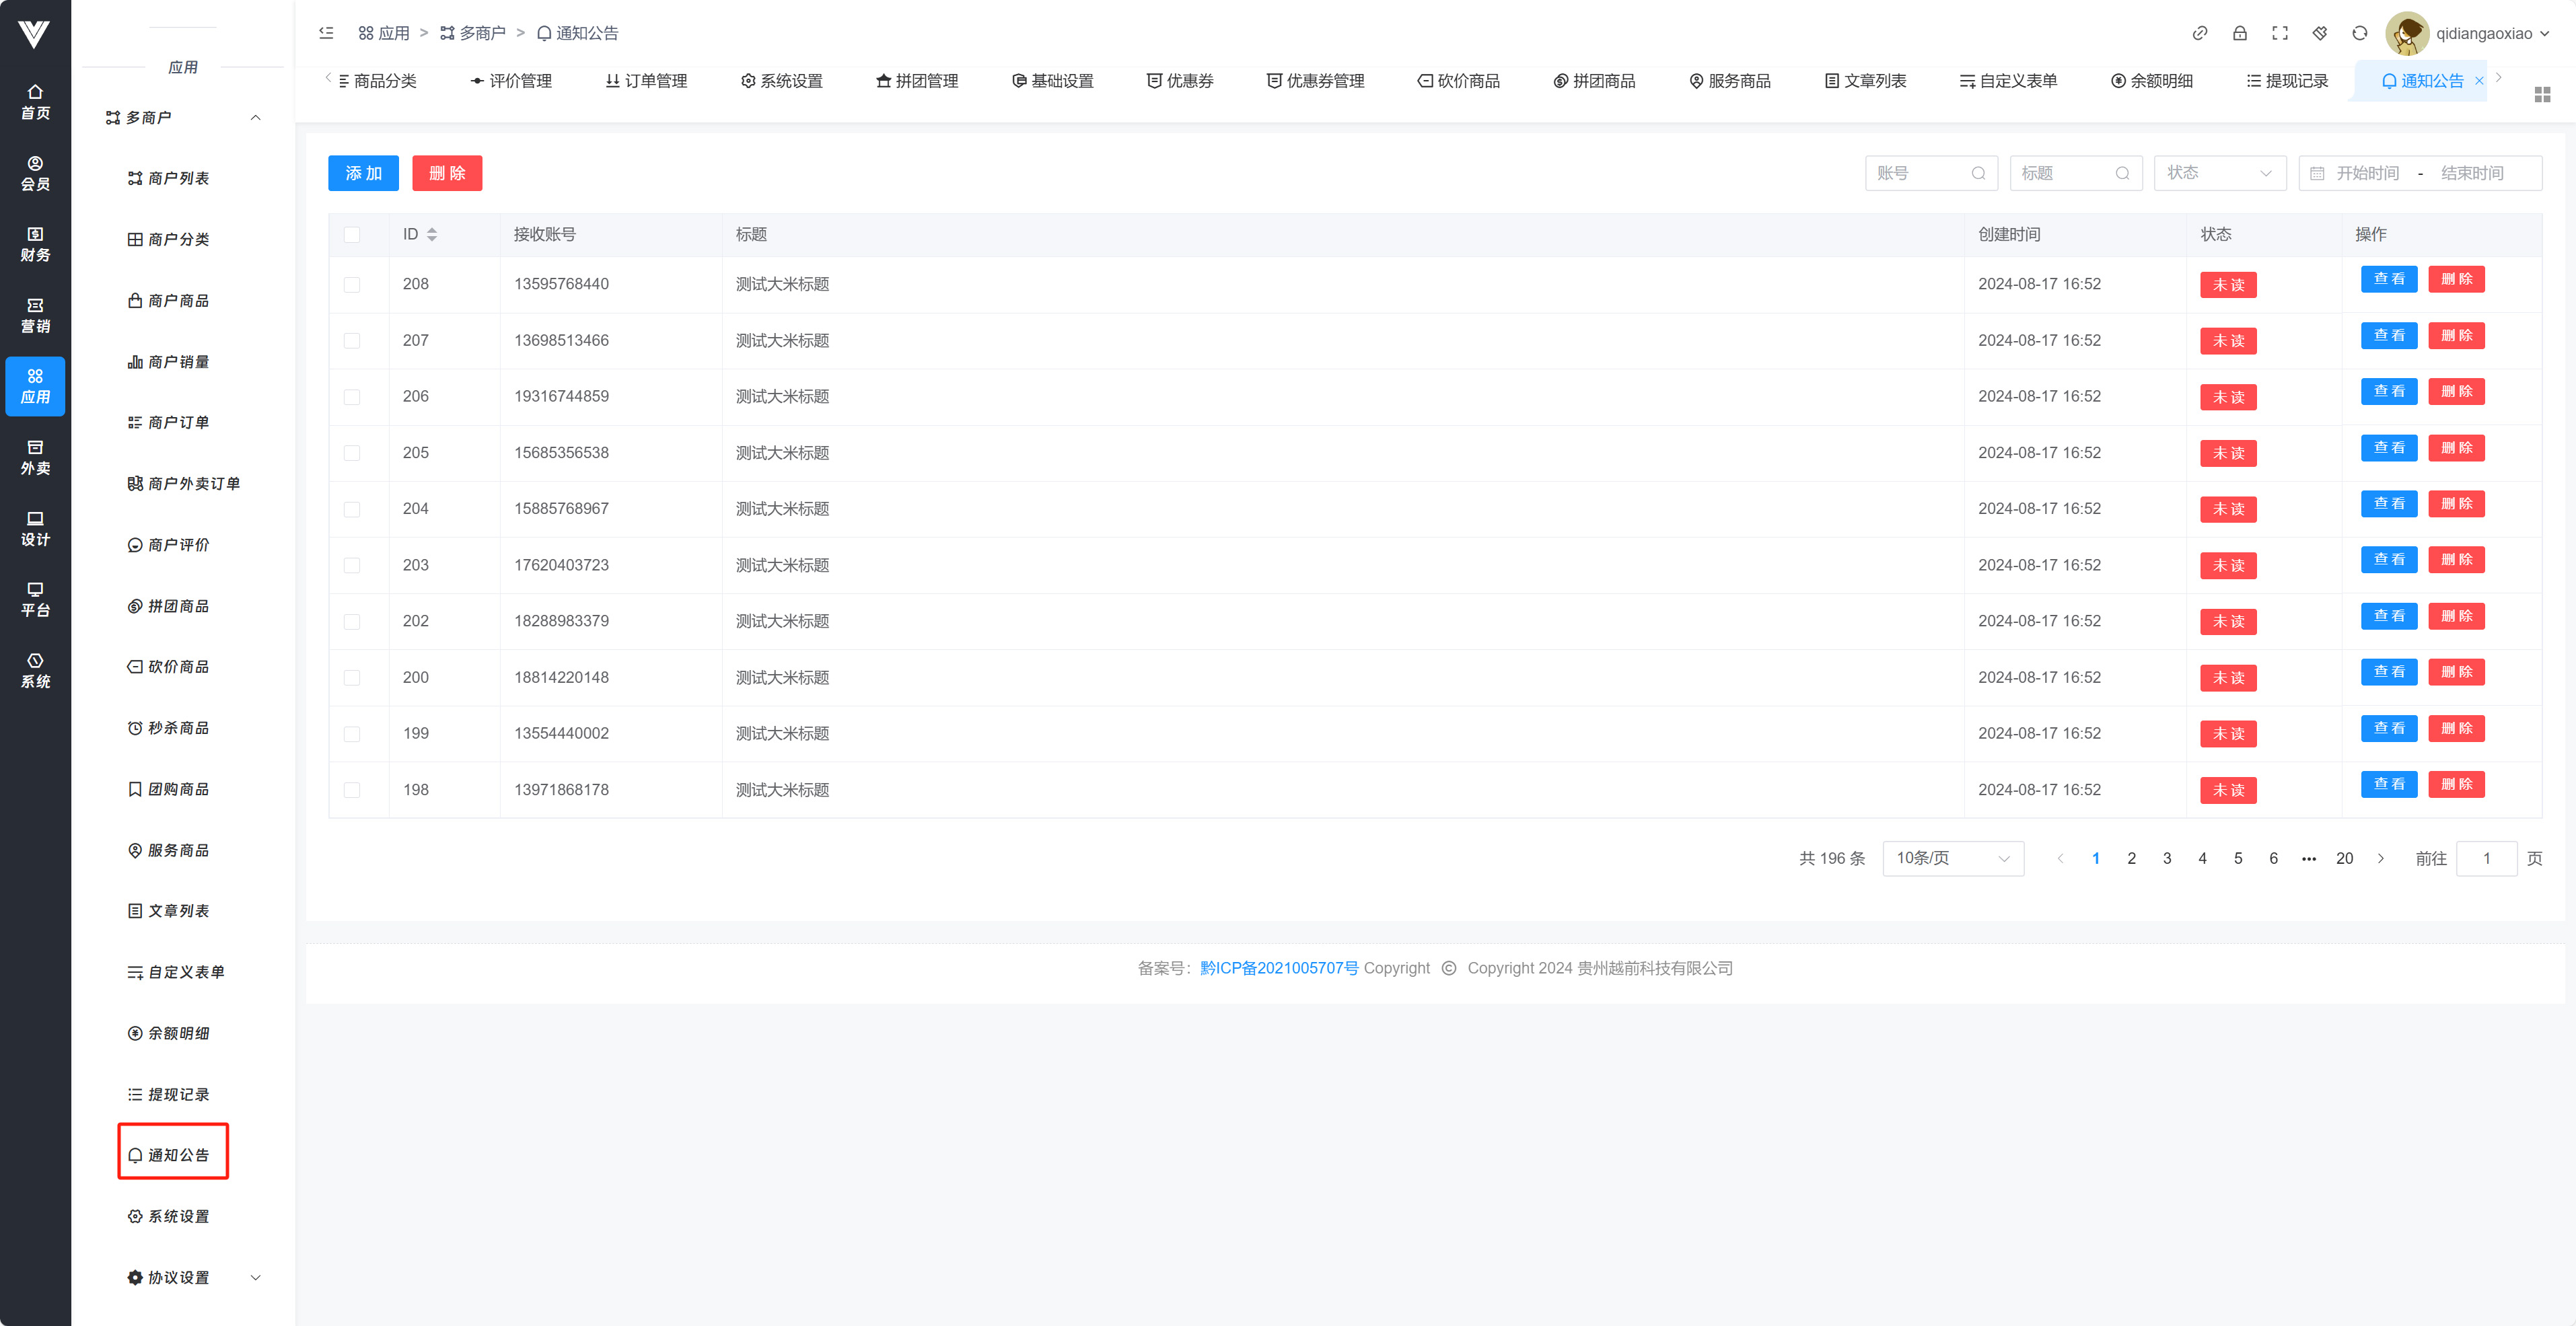Click the lock screen icon

(x=2239, y=33)
